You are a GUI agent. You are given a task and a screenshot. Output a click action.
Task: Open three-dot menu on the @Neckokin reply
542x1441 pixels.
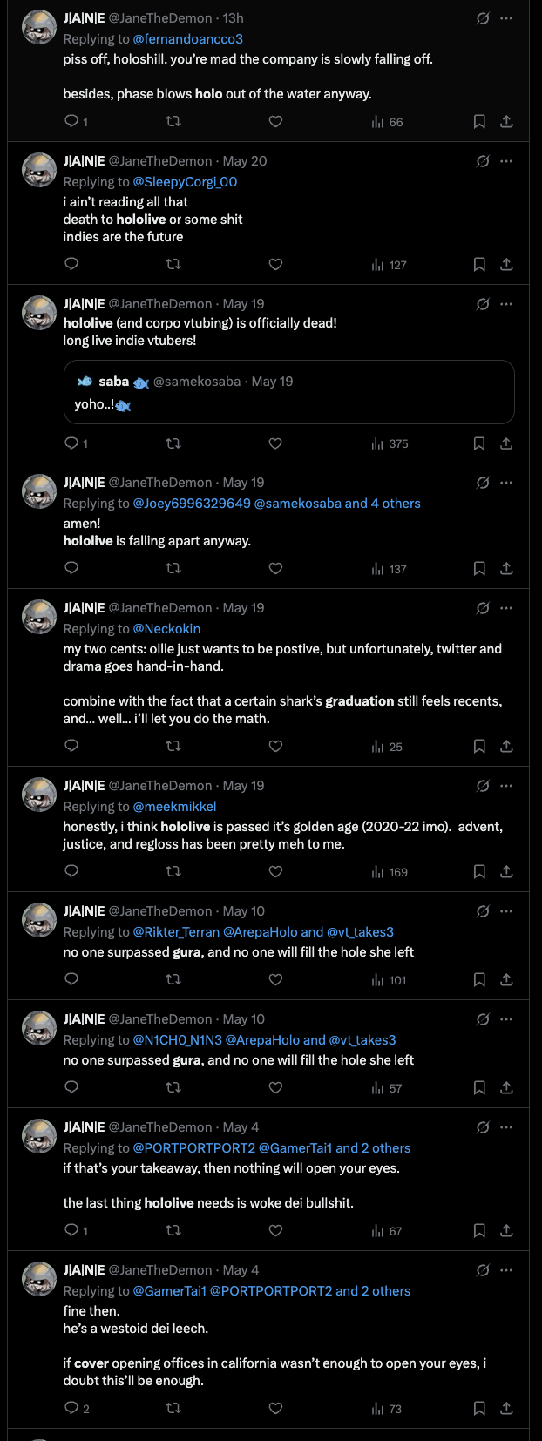pyautogui.click(x=506, y=608)
